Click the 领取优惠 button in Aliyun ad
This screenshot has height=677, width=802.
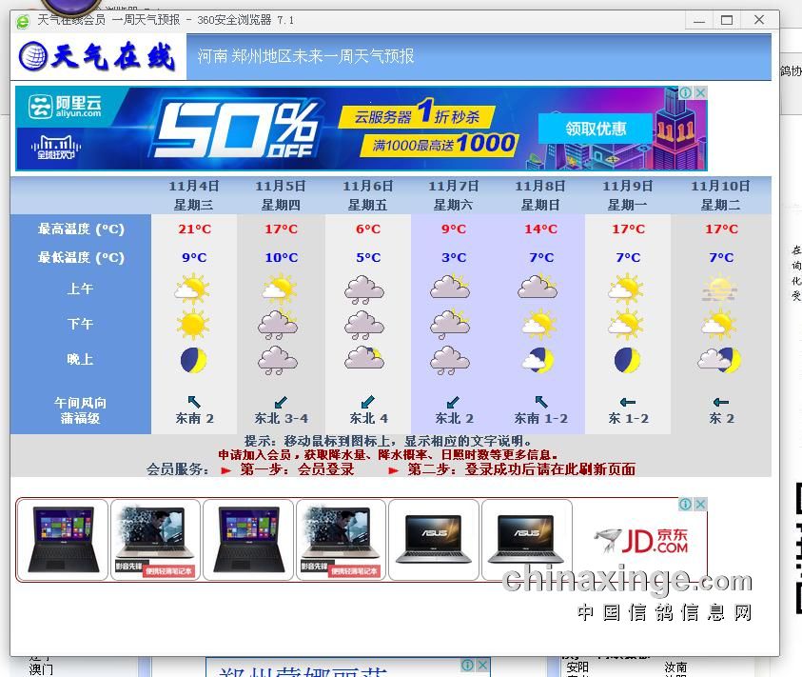[596, 128]
